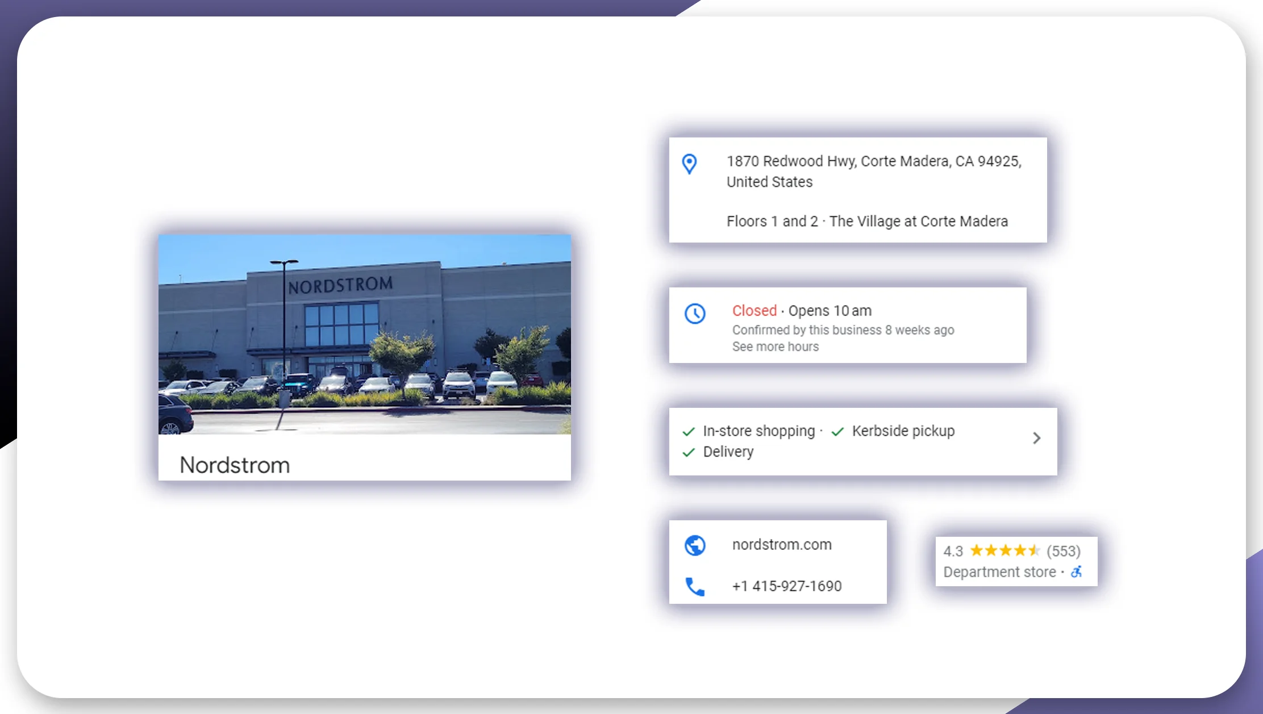The width and height of the screenshot is (1263, 714).
Task: Click the Kerbside pickup label
Action: [x=903, y=431]
